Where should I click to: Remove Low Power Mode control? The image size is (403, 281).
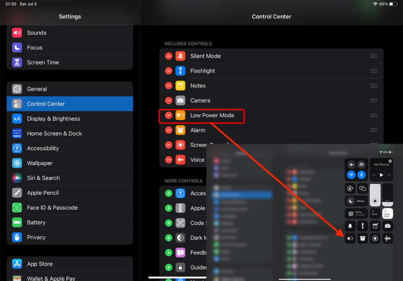click(169, 115)
